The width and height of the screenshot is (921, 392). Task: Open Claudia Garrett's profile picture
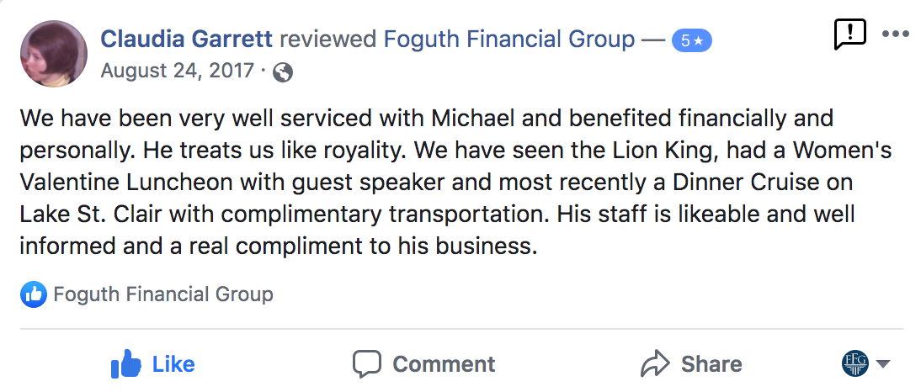click(x=53, y=53)
